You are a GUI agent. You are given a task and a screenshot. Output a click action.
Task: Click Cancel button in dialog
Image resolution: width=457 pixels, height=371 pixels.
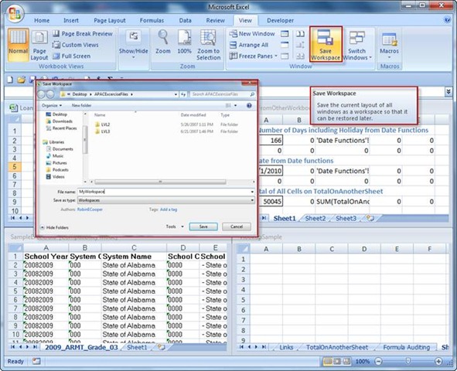237,226
